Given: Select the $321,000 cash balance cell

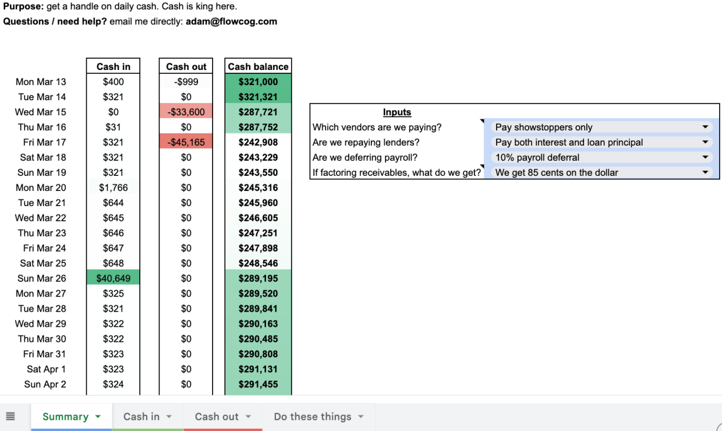Looking at the screenshot, I should pyautogui.click(x=257, y=82).
